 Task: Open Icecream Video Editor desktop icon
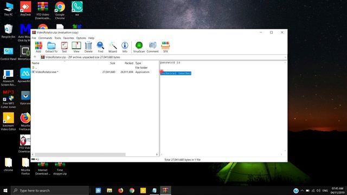point(9,121)
